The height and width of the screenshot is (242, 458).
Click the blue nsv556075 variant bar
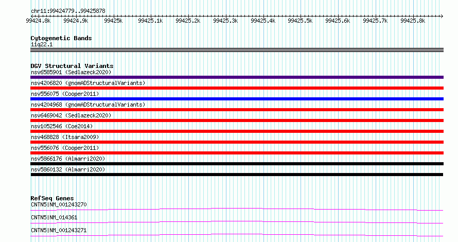pos(237,99)
